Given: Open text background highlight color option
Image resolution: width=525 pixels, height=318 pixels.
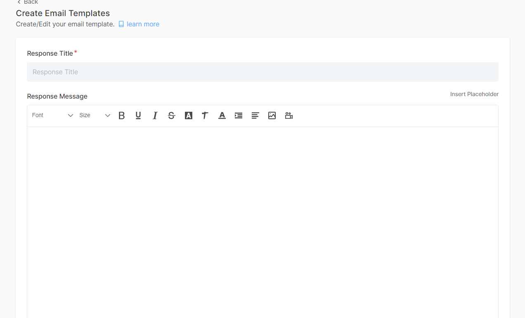Looking at the screenshot, I should coord(189,115).
